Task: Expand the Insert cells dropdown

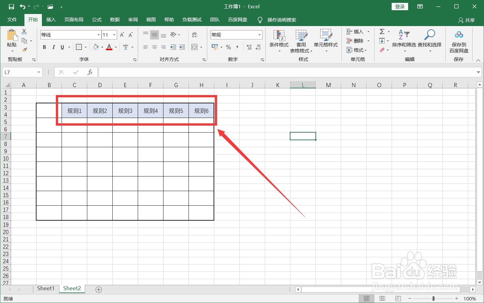Action: tap(368, 32)
